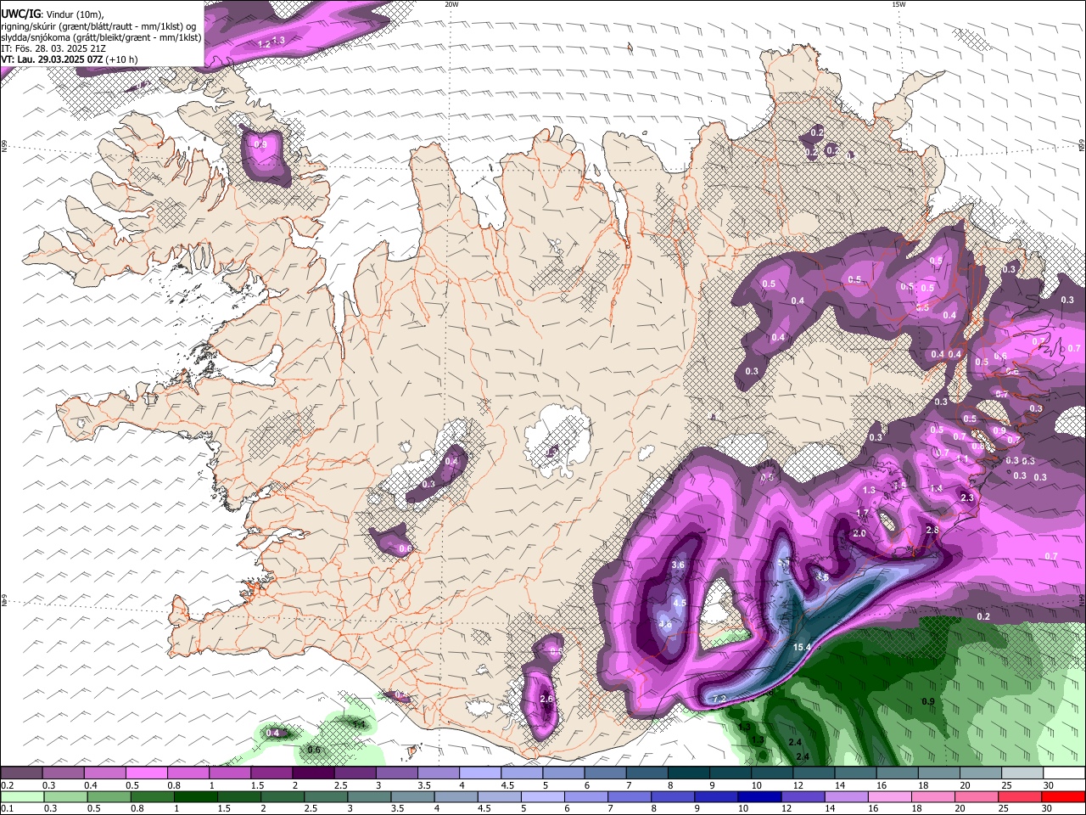Image resolution: width=1086 pixels, height=815 pixels.
Task: Pick the dark green 1–1.5 lower legend swatch
Action: [195, 796]
